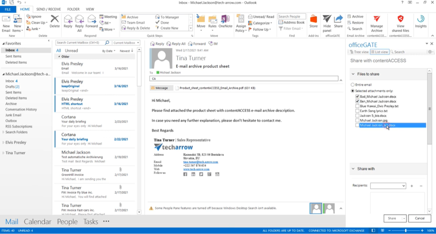
Task: Check the Earth Song lyrics.txt checkbox
Action: 358,111
